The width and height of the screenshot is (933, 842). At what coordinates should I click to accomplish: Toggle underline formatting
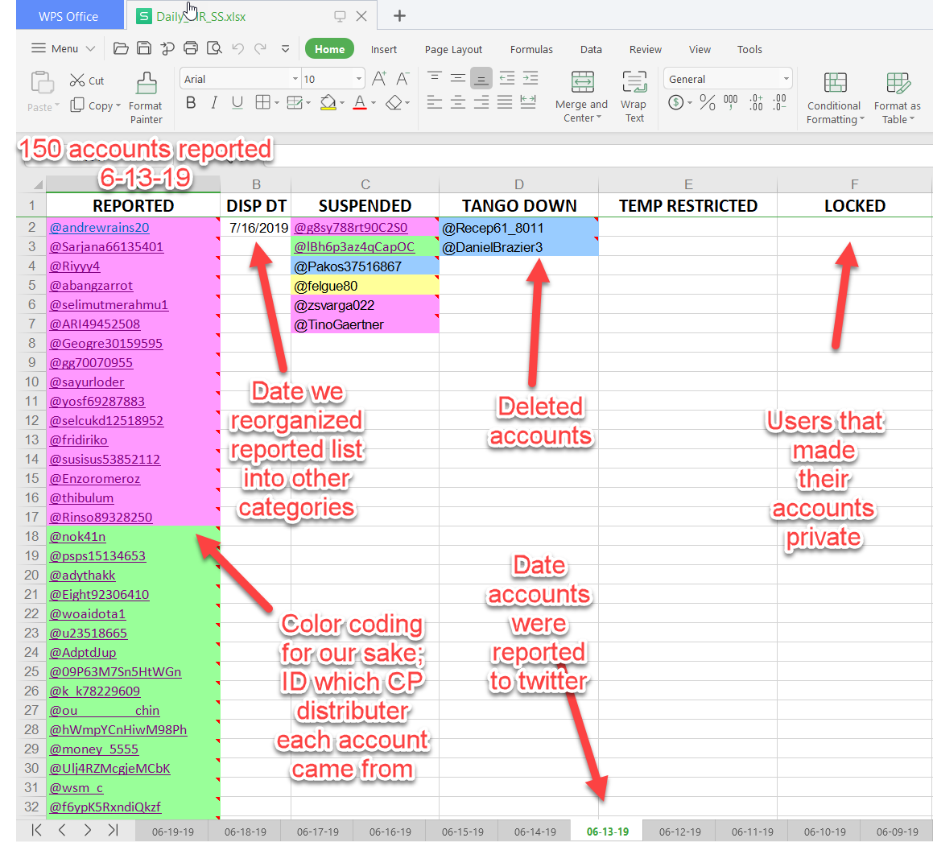pyautogui.click(x=237, y=102)
